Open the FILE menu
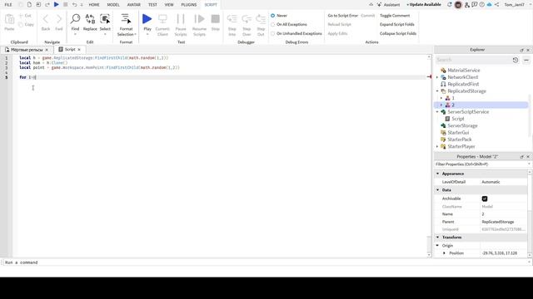The width and height of the screenshot is (533, 299). tap(8, 5)
